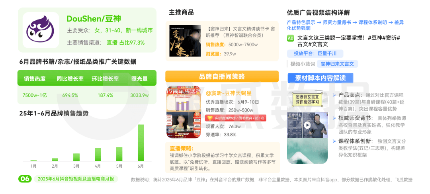The image size is (430, 194).
Task: Click arrow bullet beside 课程体系创新
Action: point(334,141)
